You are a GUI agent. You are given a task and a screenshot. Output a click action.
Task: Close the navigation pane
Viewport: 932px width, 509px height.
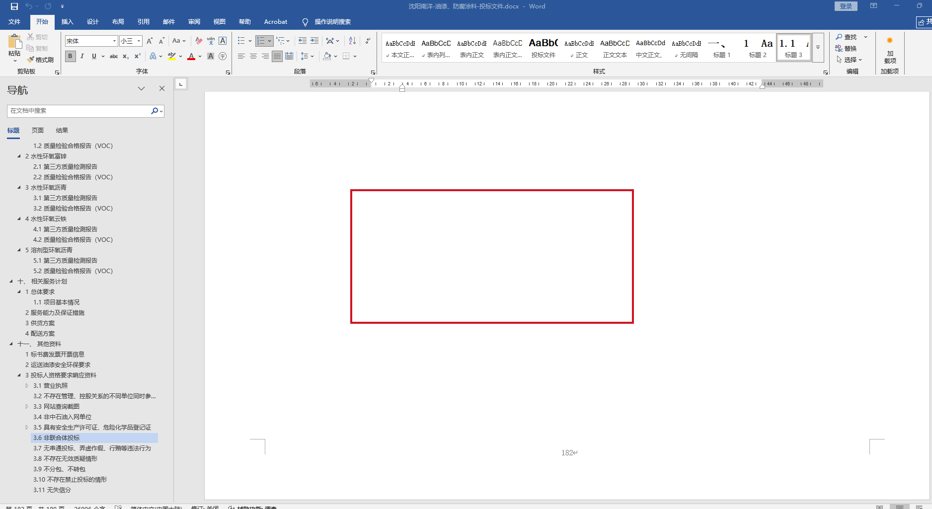coord(161,88)
